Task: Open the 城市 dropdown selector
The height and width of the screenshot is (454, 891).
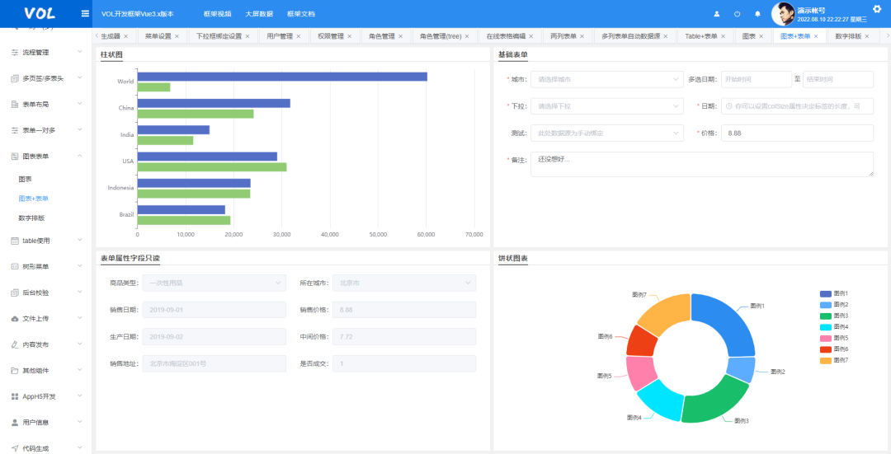Action: [607, 79]
